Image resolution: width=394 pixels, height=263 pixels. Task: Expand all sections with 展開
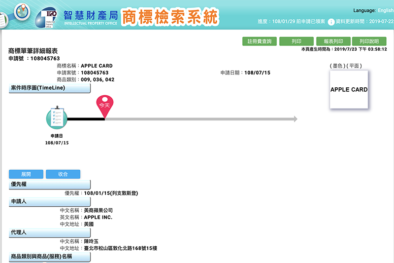[26, 174]
